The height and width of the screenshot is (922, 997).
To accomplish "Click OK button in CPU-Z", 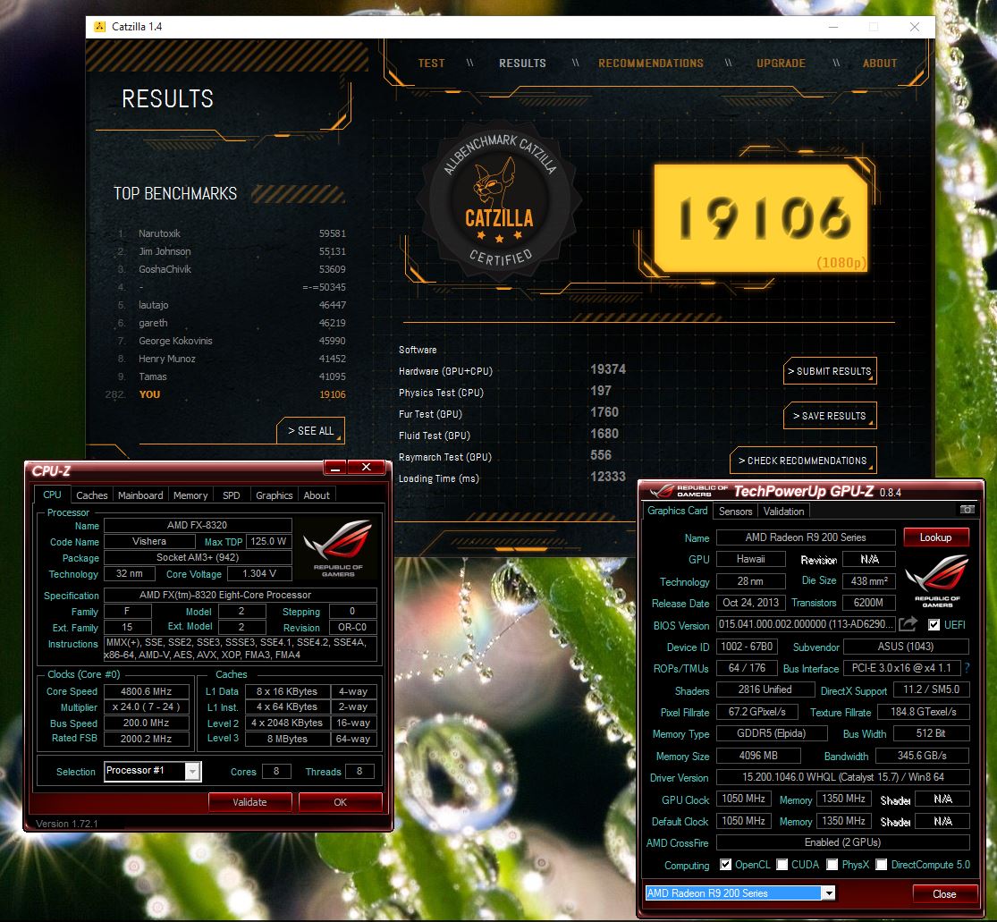I will pyautogui.click(x=340, y=802).
